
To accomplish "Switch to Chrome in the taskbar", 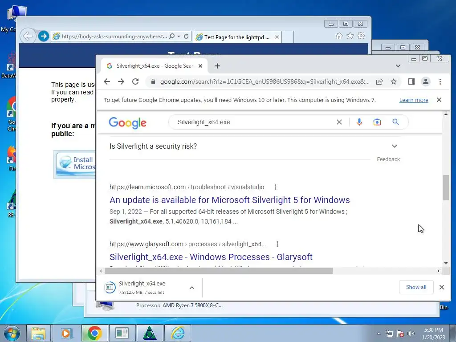I will (94, 333).
